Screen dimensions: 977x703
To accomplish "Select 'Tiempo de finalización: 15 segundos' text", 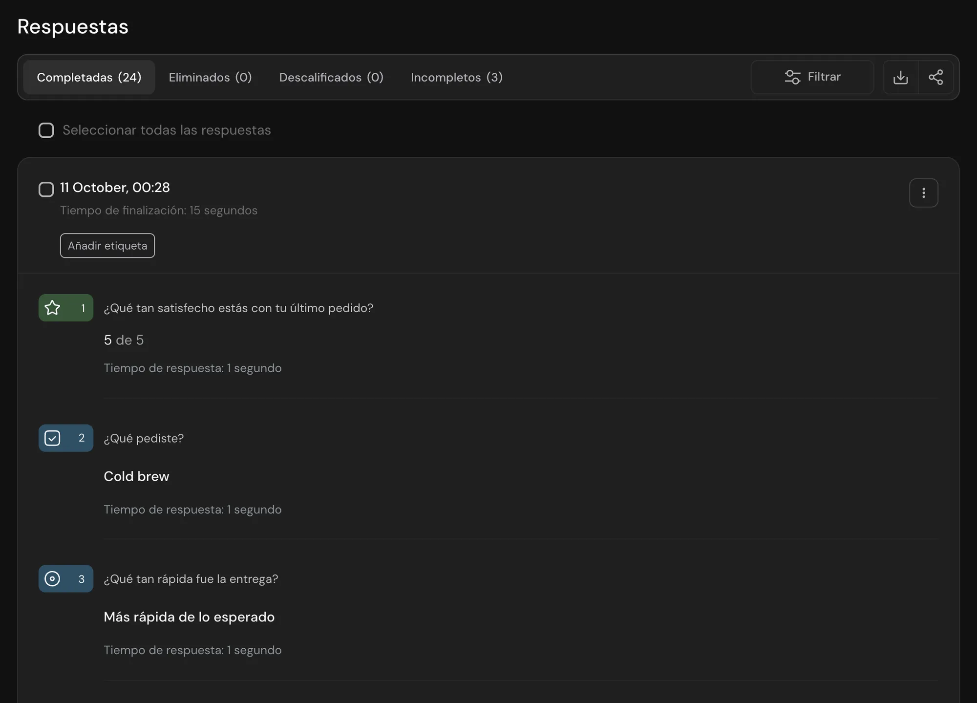I will point(159,211).
